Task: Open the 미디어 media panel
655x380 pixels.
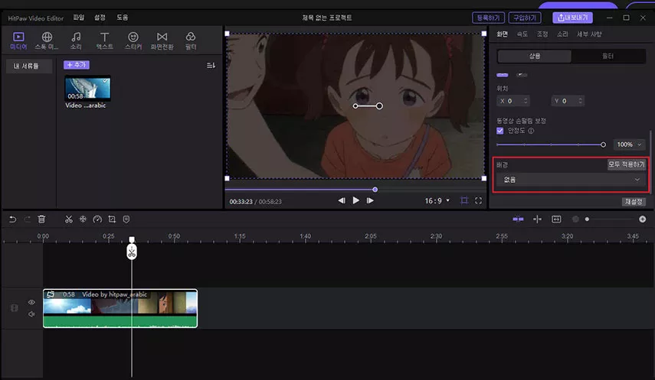Action: click(x=18, y=41)
